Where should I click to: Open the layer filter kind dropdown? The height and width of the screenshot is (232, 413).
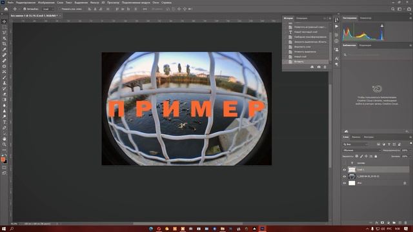coord(356,144)
